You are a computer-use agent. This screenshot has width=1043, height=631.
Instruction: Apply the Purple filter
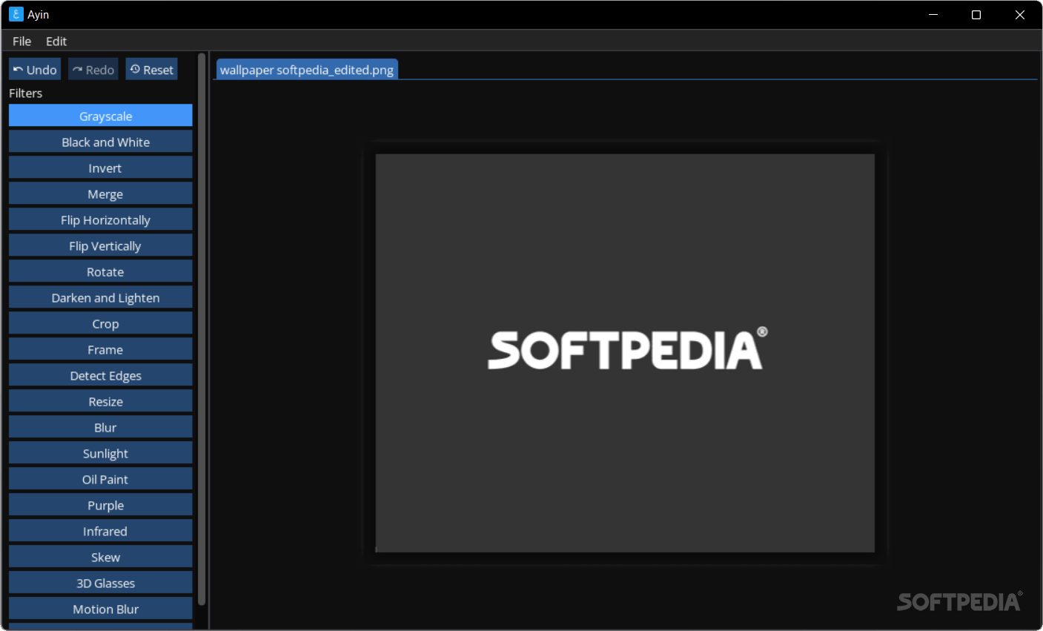click(x=101, y=505)
